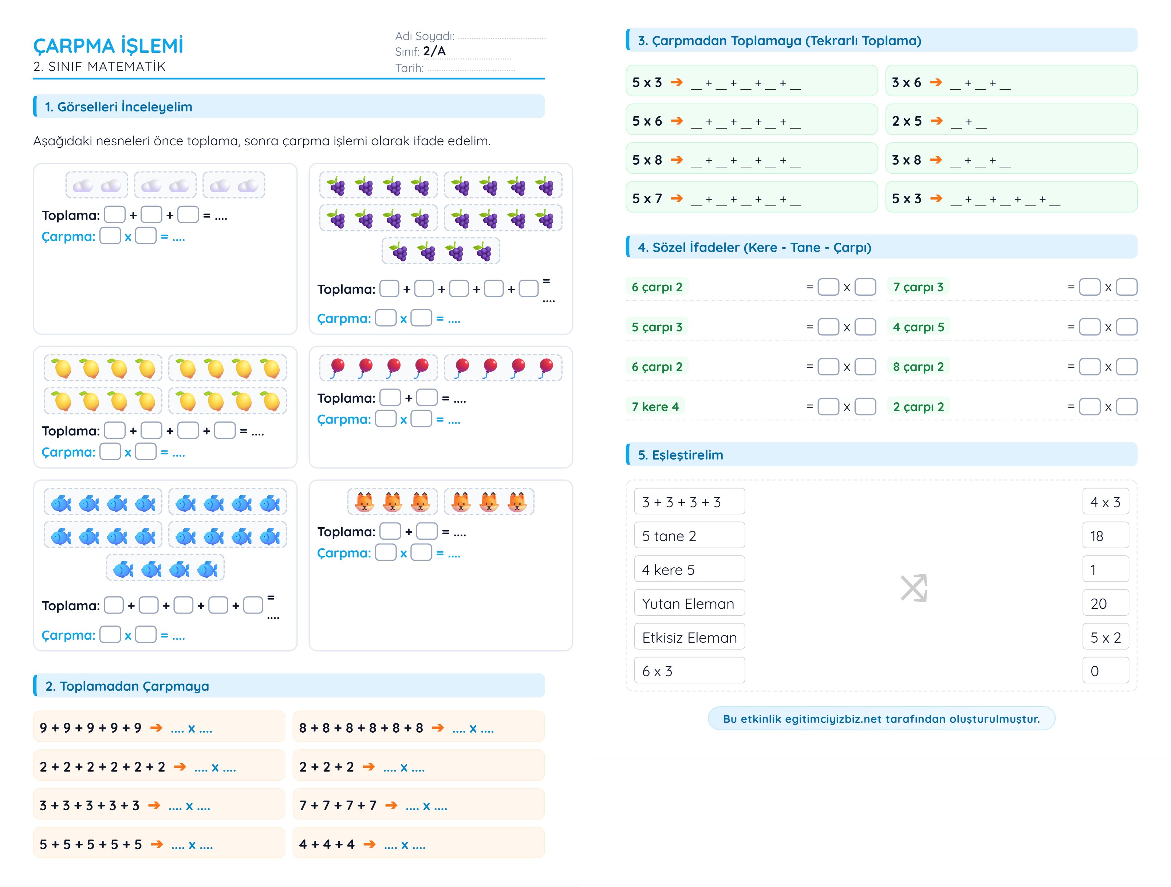Click the first cloud in the cloud group

[83, 185]
